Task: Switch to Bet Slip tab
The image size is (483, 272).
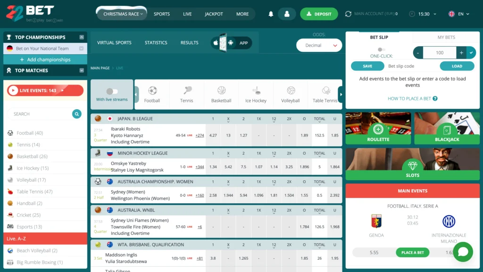Action: tap(379, 37)
